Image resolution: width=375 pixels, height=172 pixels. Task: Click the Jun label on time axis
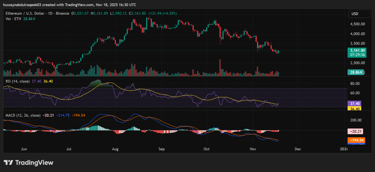point(25,149)
